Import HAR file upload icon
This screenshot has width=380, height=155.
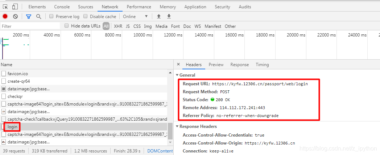[159, 16]
